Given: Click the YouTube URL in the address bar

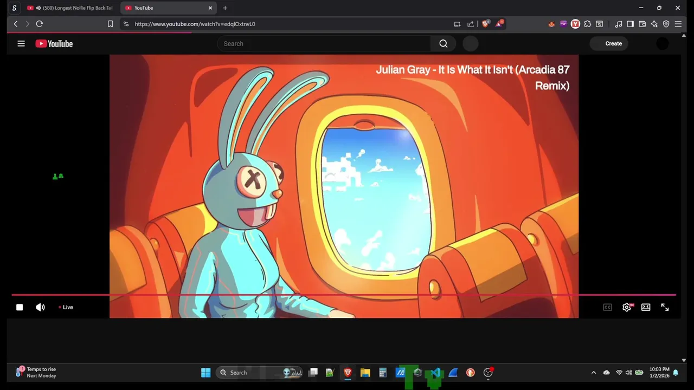Looking at the screenshot, I should point(195,24).
